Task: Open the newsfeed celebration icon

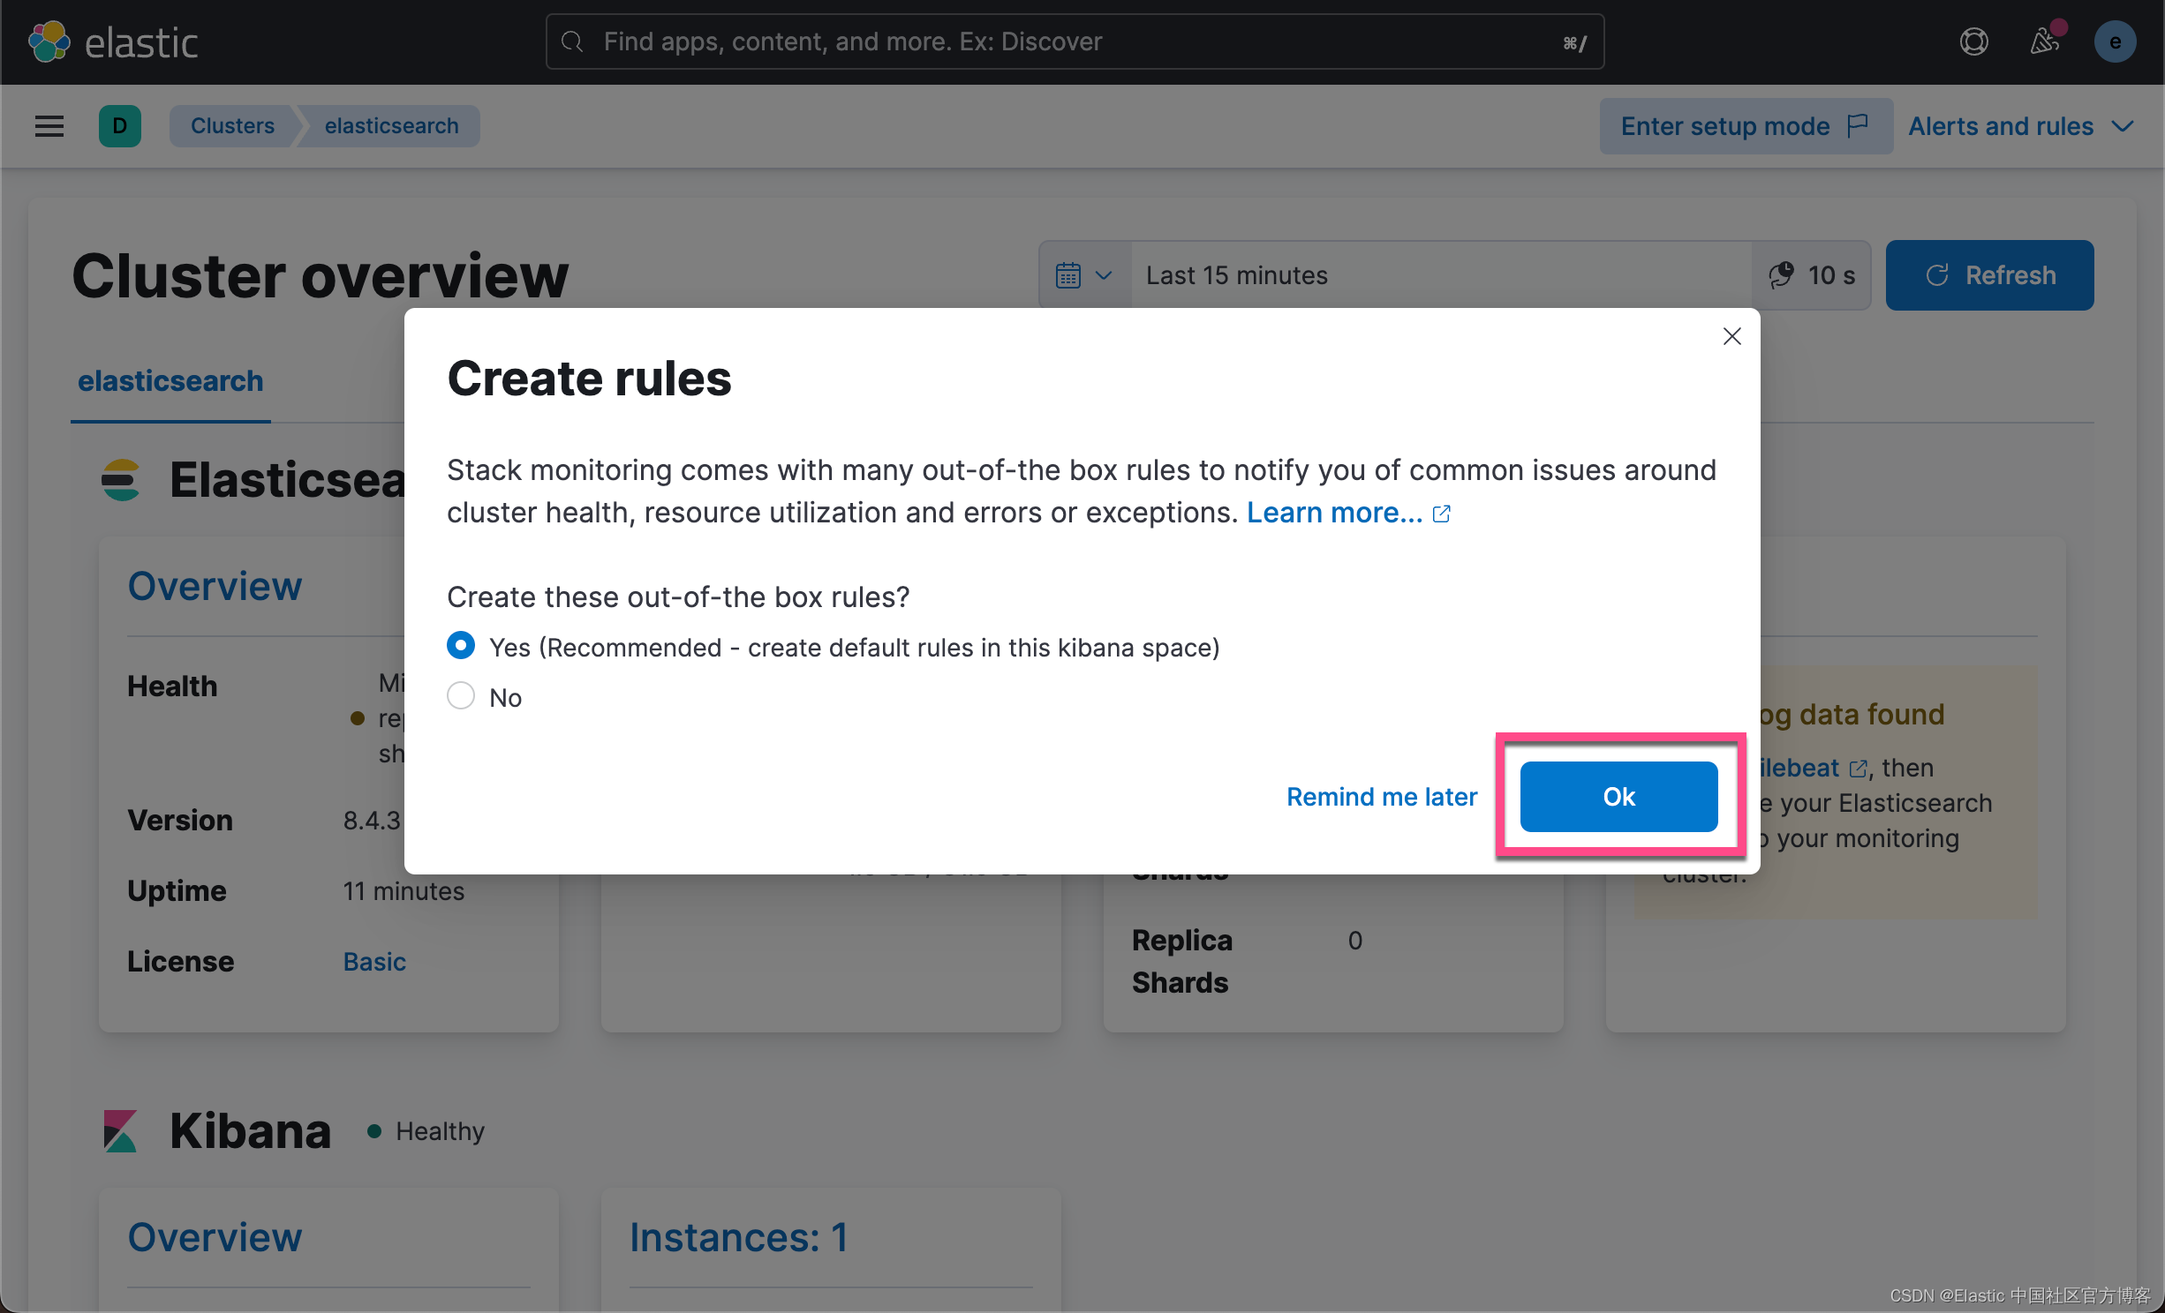Action: pyautogui.click(x=2044, y=41)
